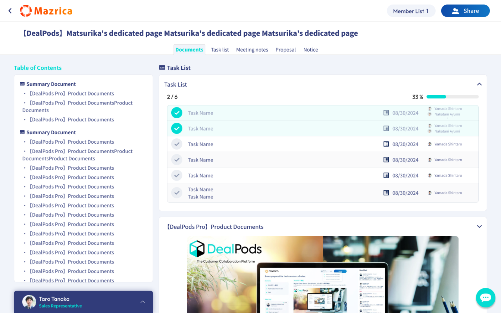Image resolution: width=501 pixels, height=313 pixels.
Task: Open the three-times Product Documents link under second Summary Document
Action: pos(77,155)
